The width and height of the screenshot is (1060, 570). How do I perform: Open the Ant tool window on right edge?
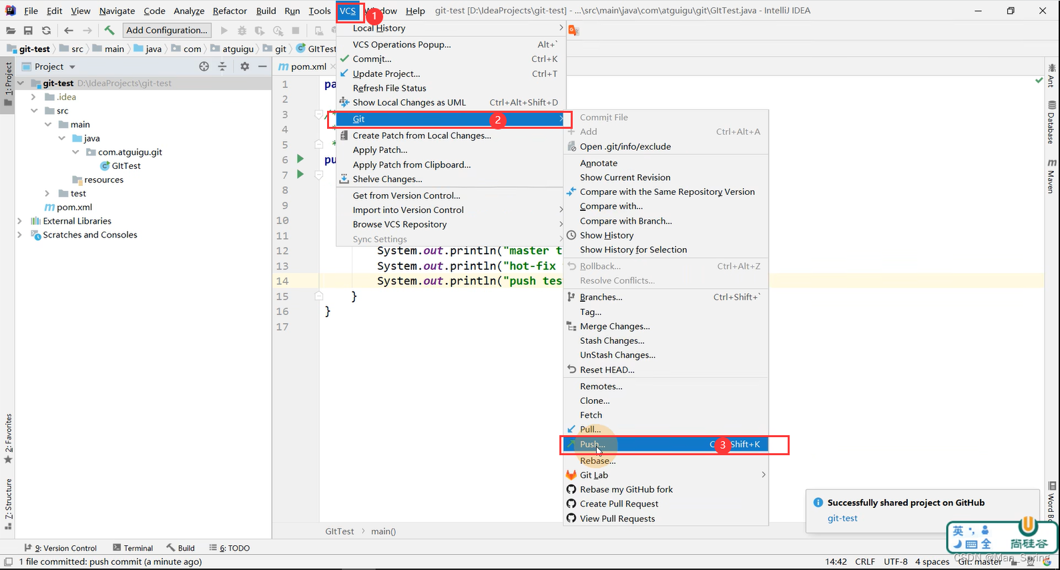(1051, 75)
